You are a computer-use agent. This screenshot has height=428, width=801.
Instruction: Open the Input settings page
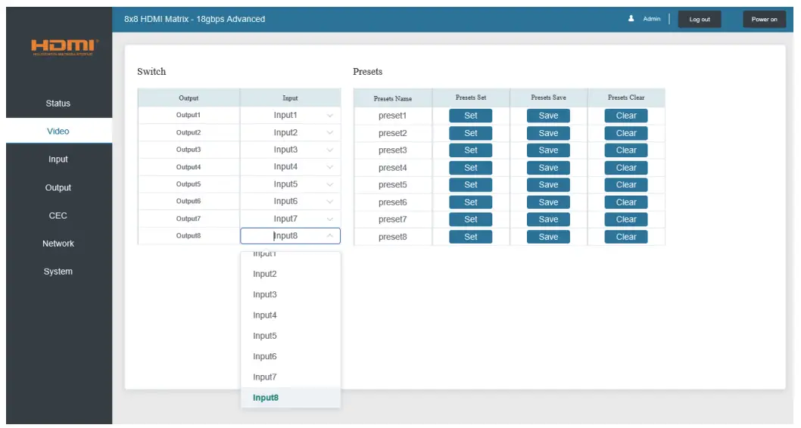(58, 160)
